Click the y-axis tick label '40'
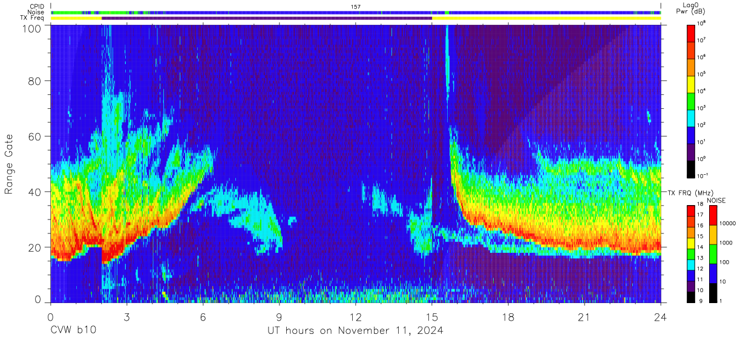This screenshot has height=343, width=743. pos(36,192)
